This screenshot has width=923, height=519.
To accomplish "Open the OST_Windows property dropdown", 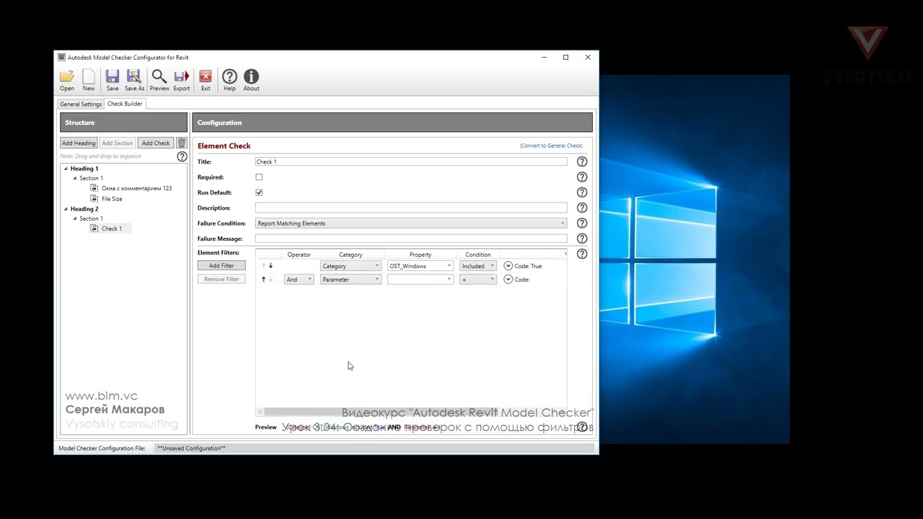I will [420, 266].
